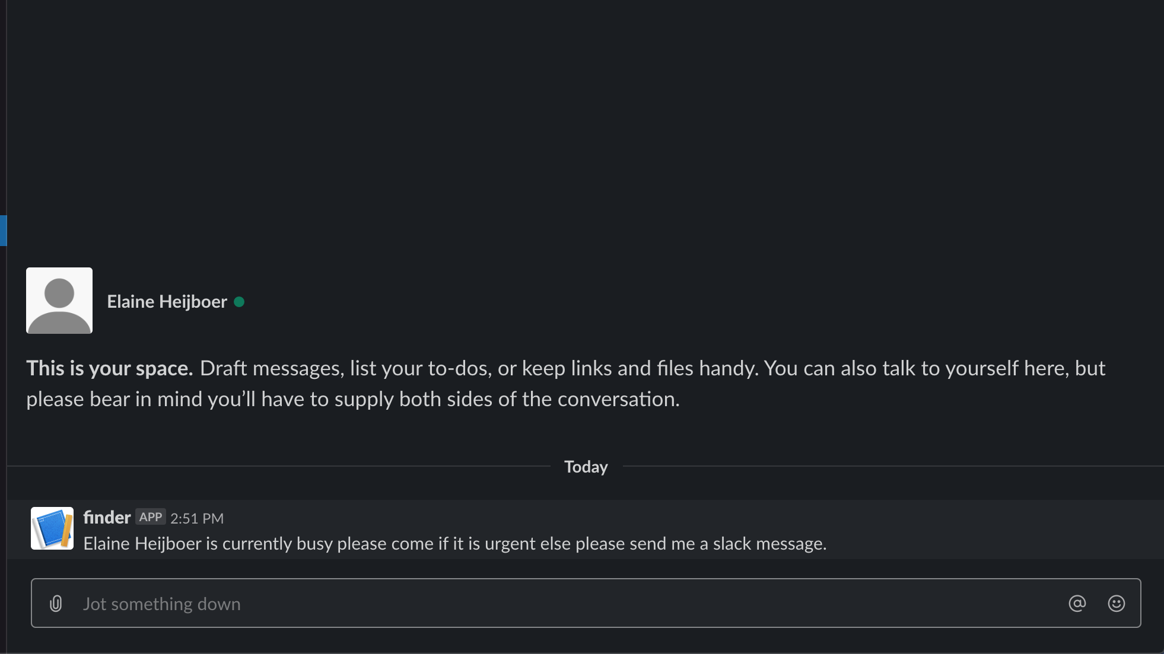Click the 2:51 PM message timestamp
Image resolution: width=1164 pixels, height=654 pixels.
pos(197,518)
